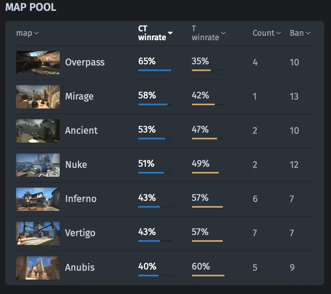Viewport: 331px width, 294px height.
Task: Open the Mirage map thumbnail
Action: point(38,97)
